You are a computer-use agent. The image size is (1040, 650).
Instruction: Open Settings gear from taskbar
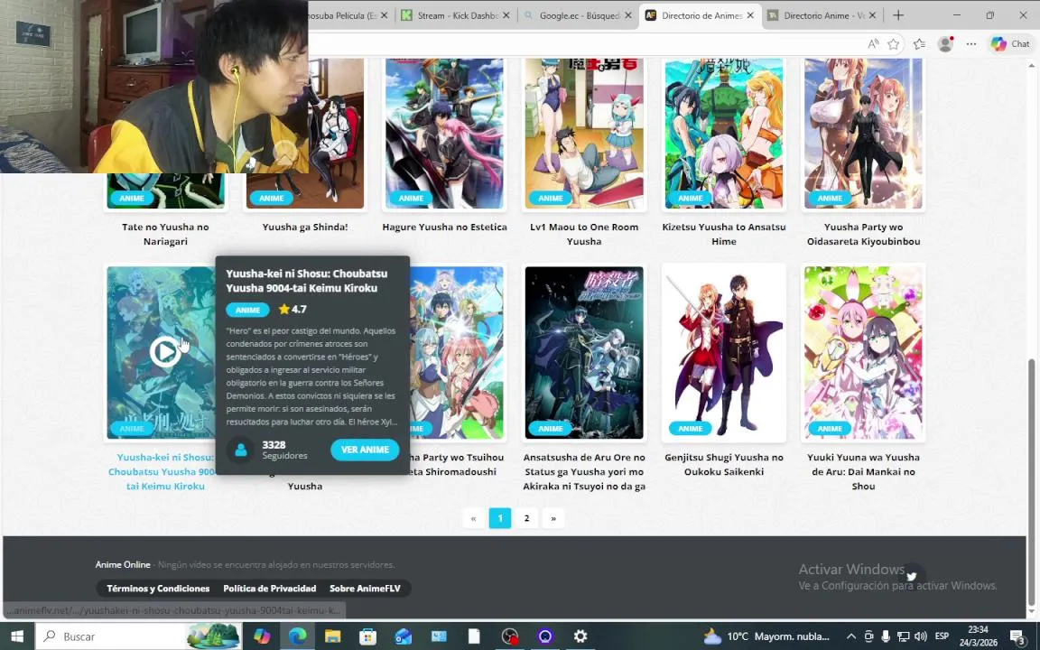(580, 636)
